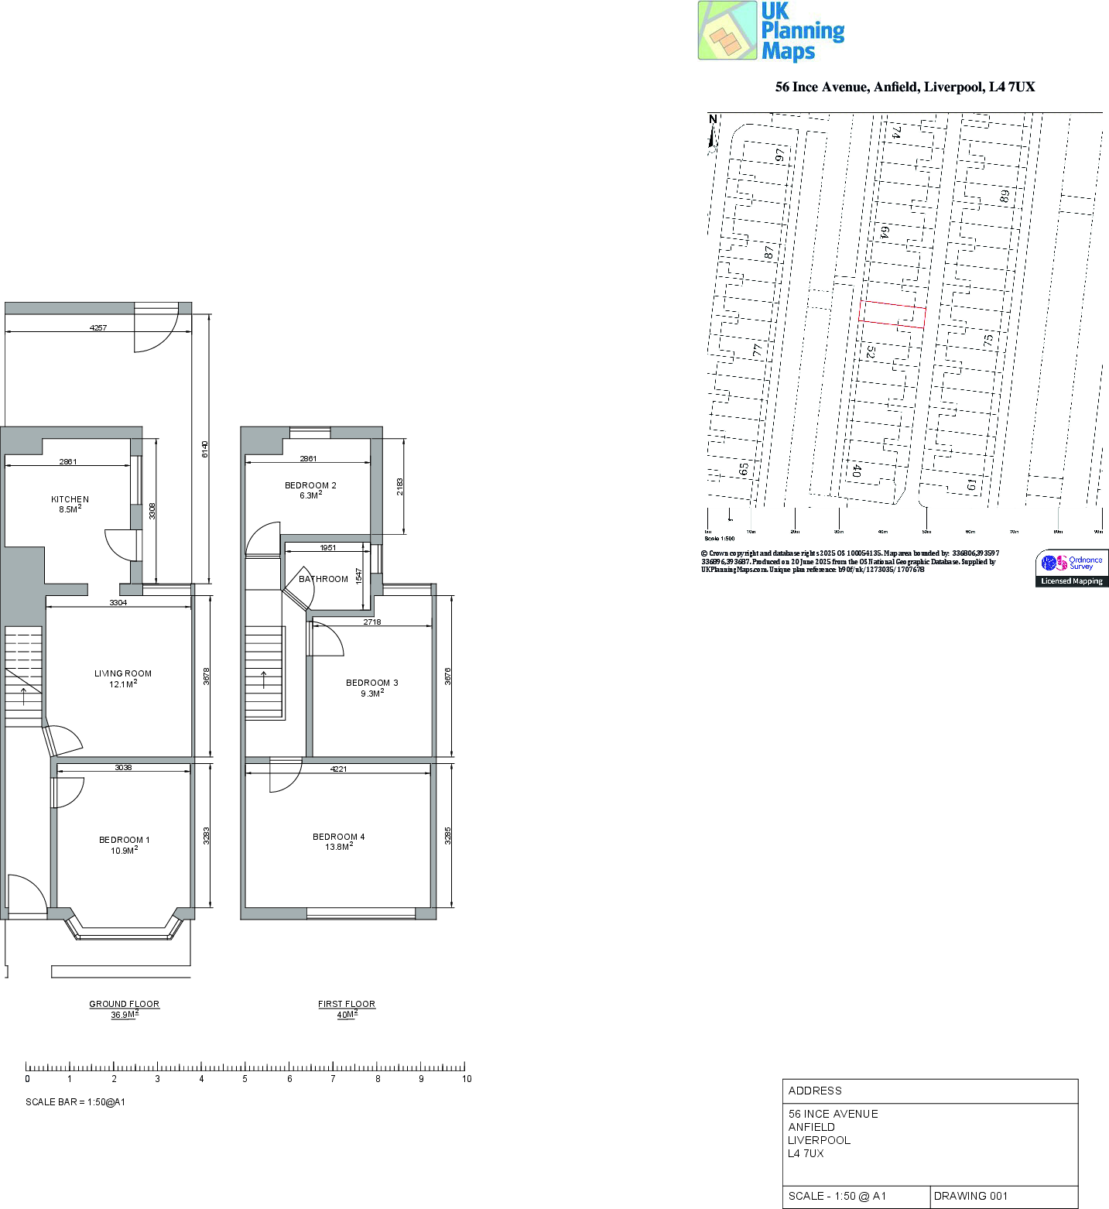The width and height of the screenshot is (1109, 1209).
Task: Select the KITCHEN room label
Action: click(x=70, y=499)
